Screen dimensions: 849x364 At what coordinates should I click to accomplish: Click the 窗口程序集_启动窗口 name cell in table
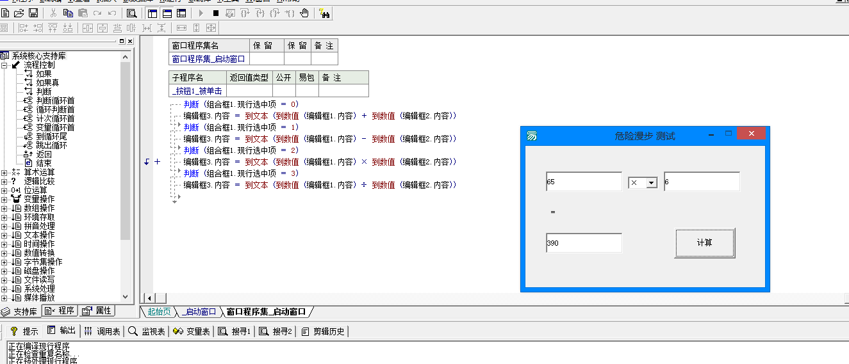[209, 59]
